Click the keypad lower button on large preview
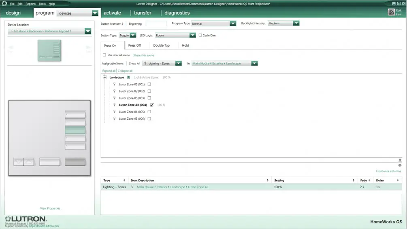 [x=19, y=162]
